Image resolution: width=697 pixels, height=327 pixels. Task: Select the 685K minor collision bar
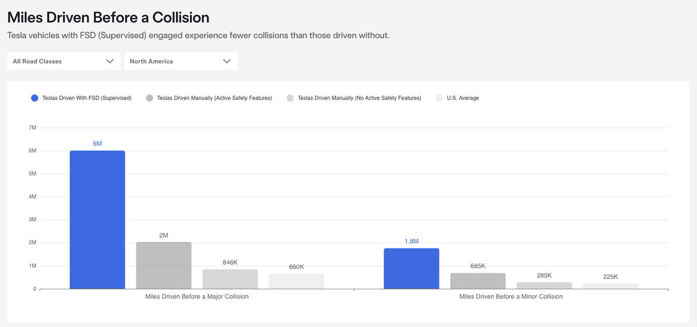pos(478,281)
